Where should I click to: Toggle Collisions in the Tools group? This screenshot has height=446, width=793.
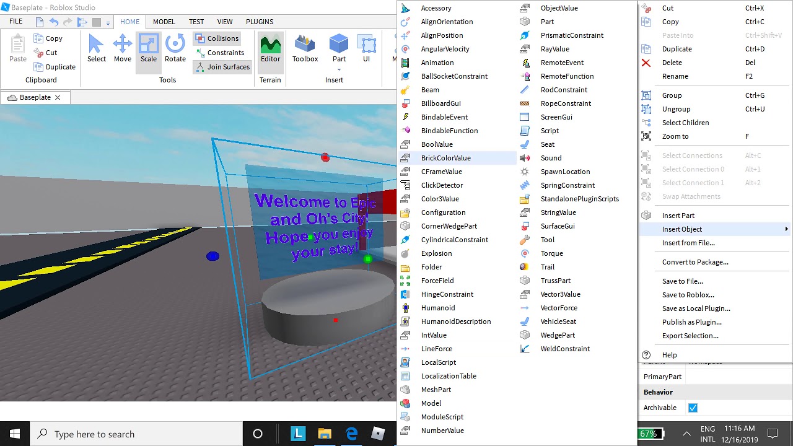(x=217, y=38)
